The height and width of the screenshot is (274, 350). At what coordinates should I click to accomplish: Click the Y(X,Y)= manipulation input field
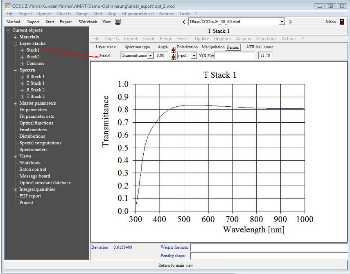click(x=234, y=56)
